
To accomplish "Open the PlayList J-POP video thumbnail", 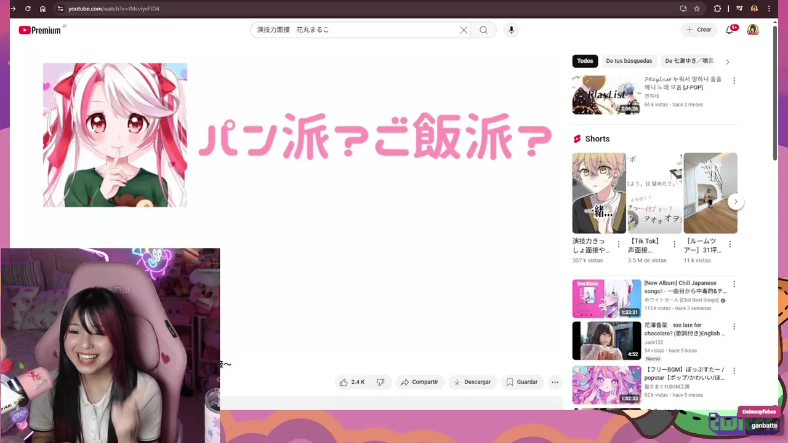I will [x=606, y=95].
